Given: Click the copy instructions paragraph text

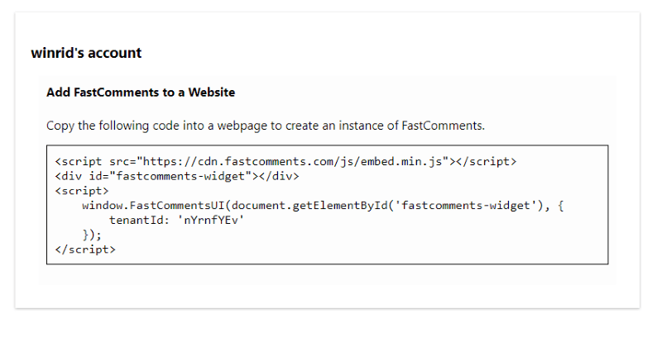Looking at the screenshot, I should (x=265, y=126).
